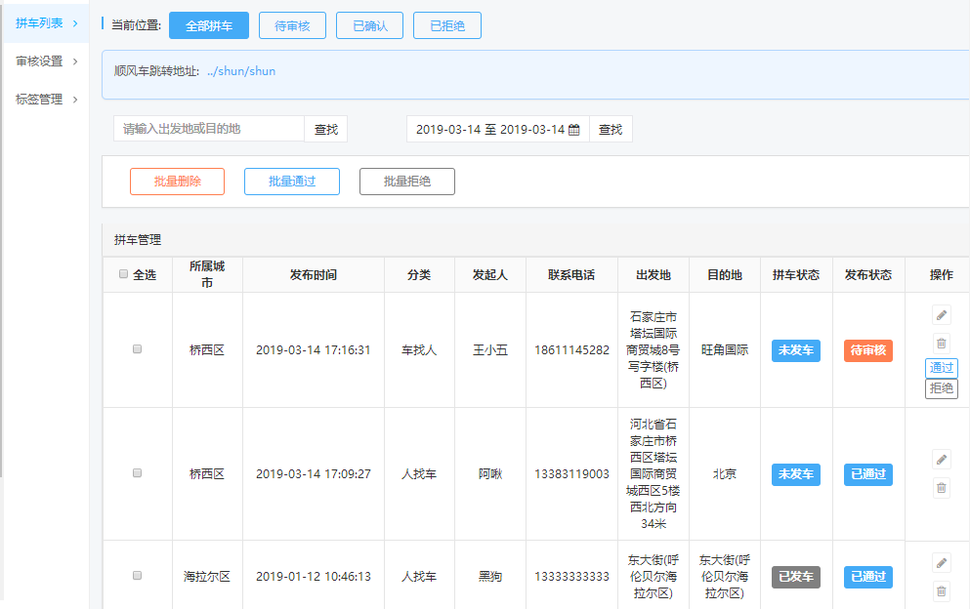
Task: Click the 批量通过 button
Action: click(292, 182)
